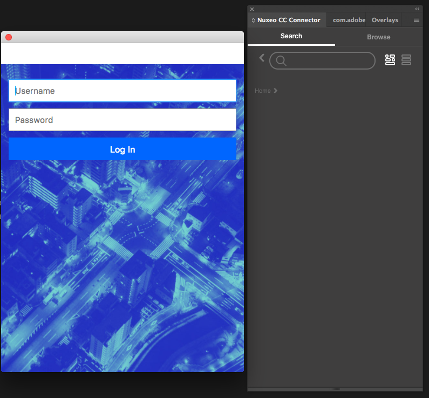
Task: Close the login window with red button
Action: pyautogui.click(x=9, y=37)
